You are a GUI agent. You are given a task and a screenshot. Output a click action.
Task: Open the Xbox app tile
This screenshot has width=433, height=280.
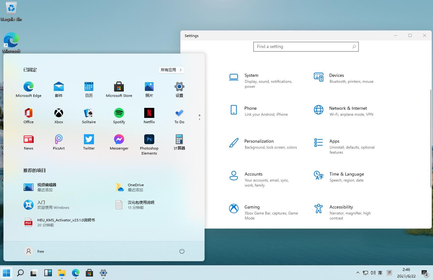[x=59, y=116]
